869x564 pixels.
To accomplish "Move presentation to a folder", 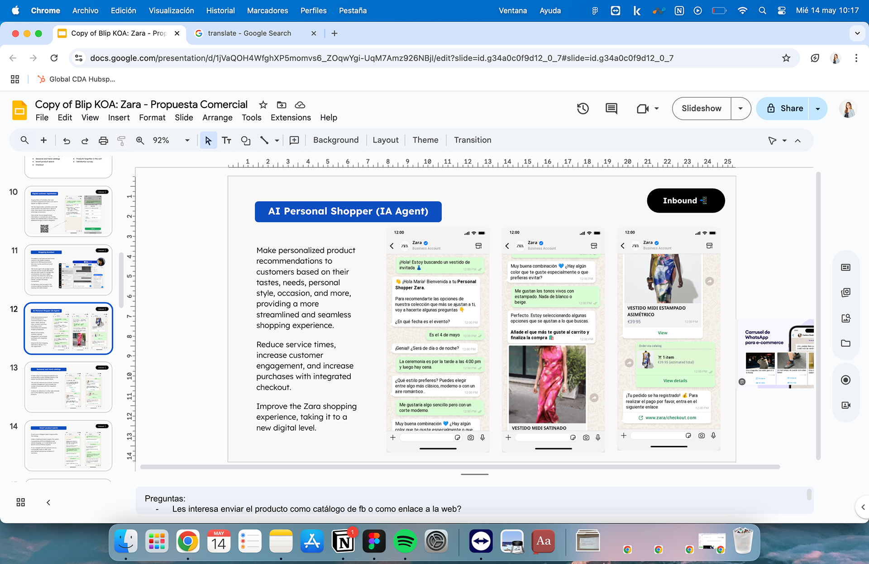I will 282,105.
